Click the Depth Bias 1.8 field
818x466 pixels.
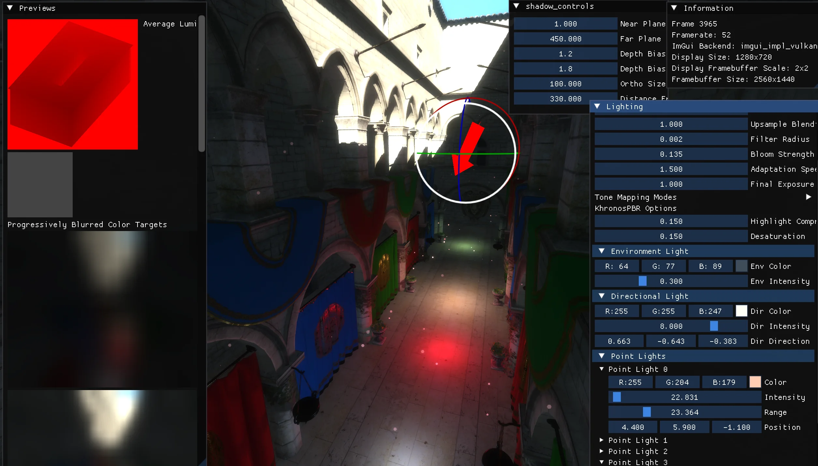(x=565, y=68)
